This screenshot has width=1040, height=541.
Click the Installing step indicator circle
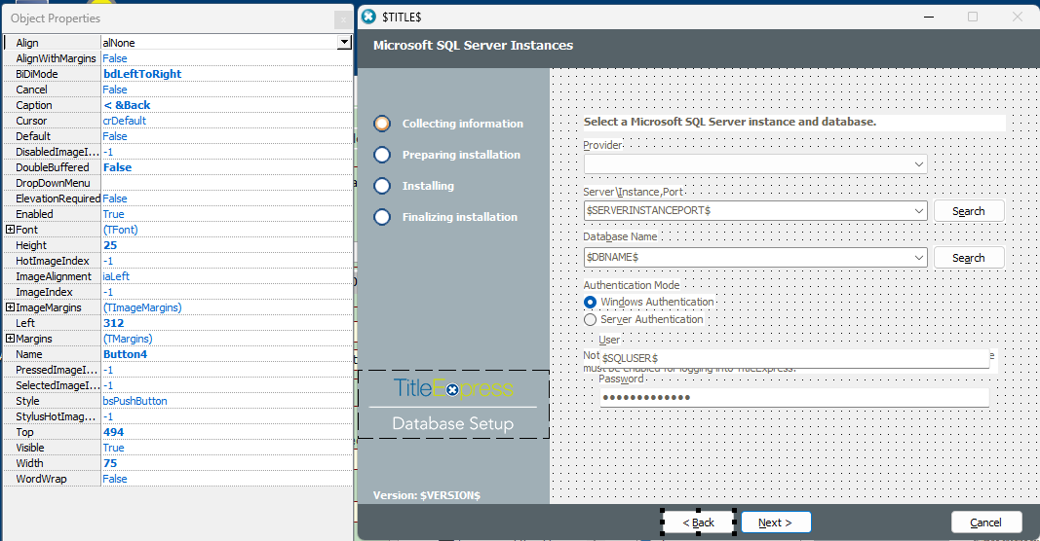click(382, 186)
